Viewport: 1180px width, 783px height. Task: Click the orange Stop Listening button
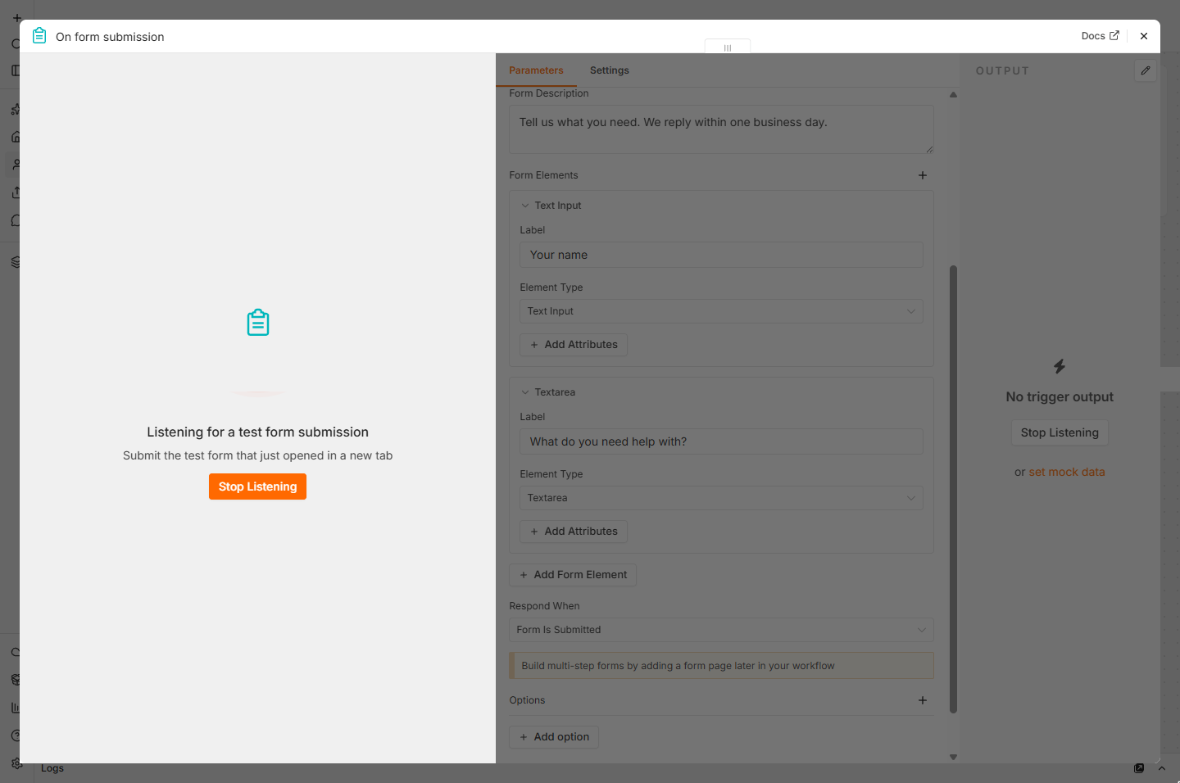(x=257, y=487)
